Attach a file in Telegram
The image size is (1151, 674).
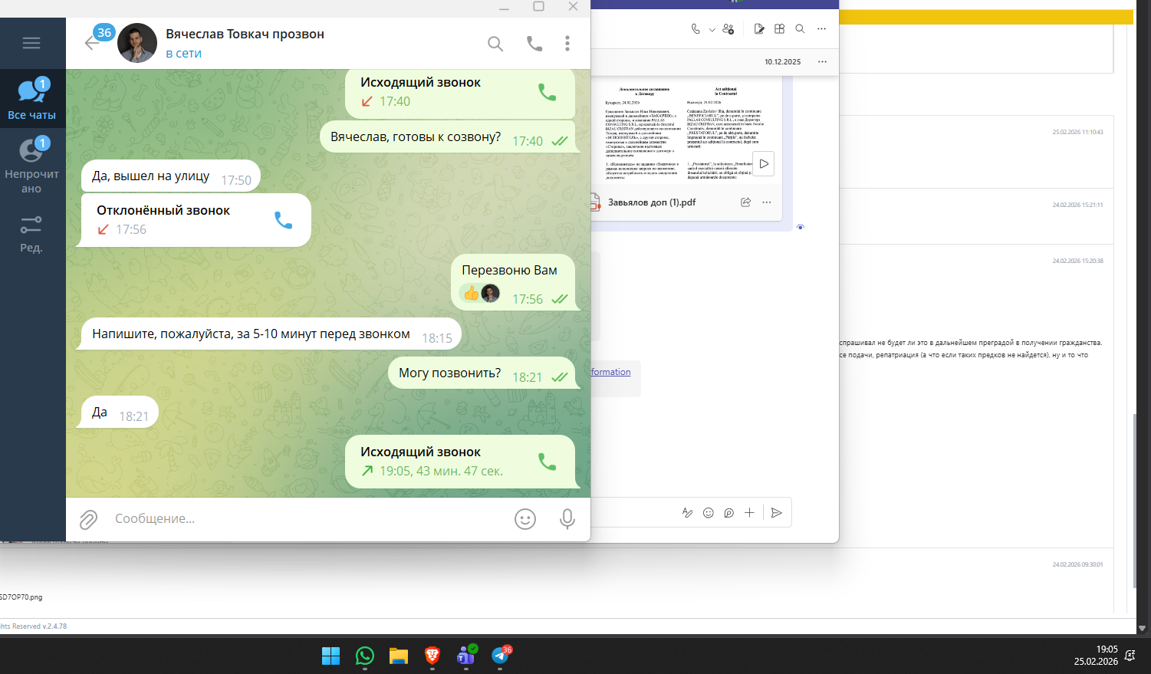[x=89, y=520]
